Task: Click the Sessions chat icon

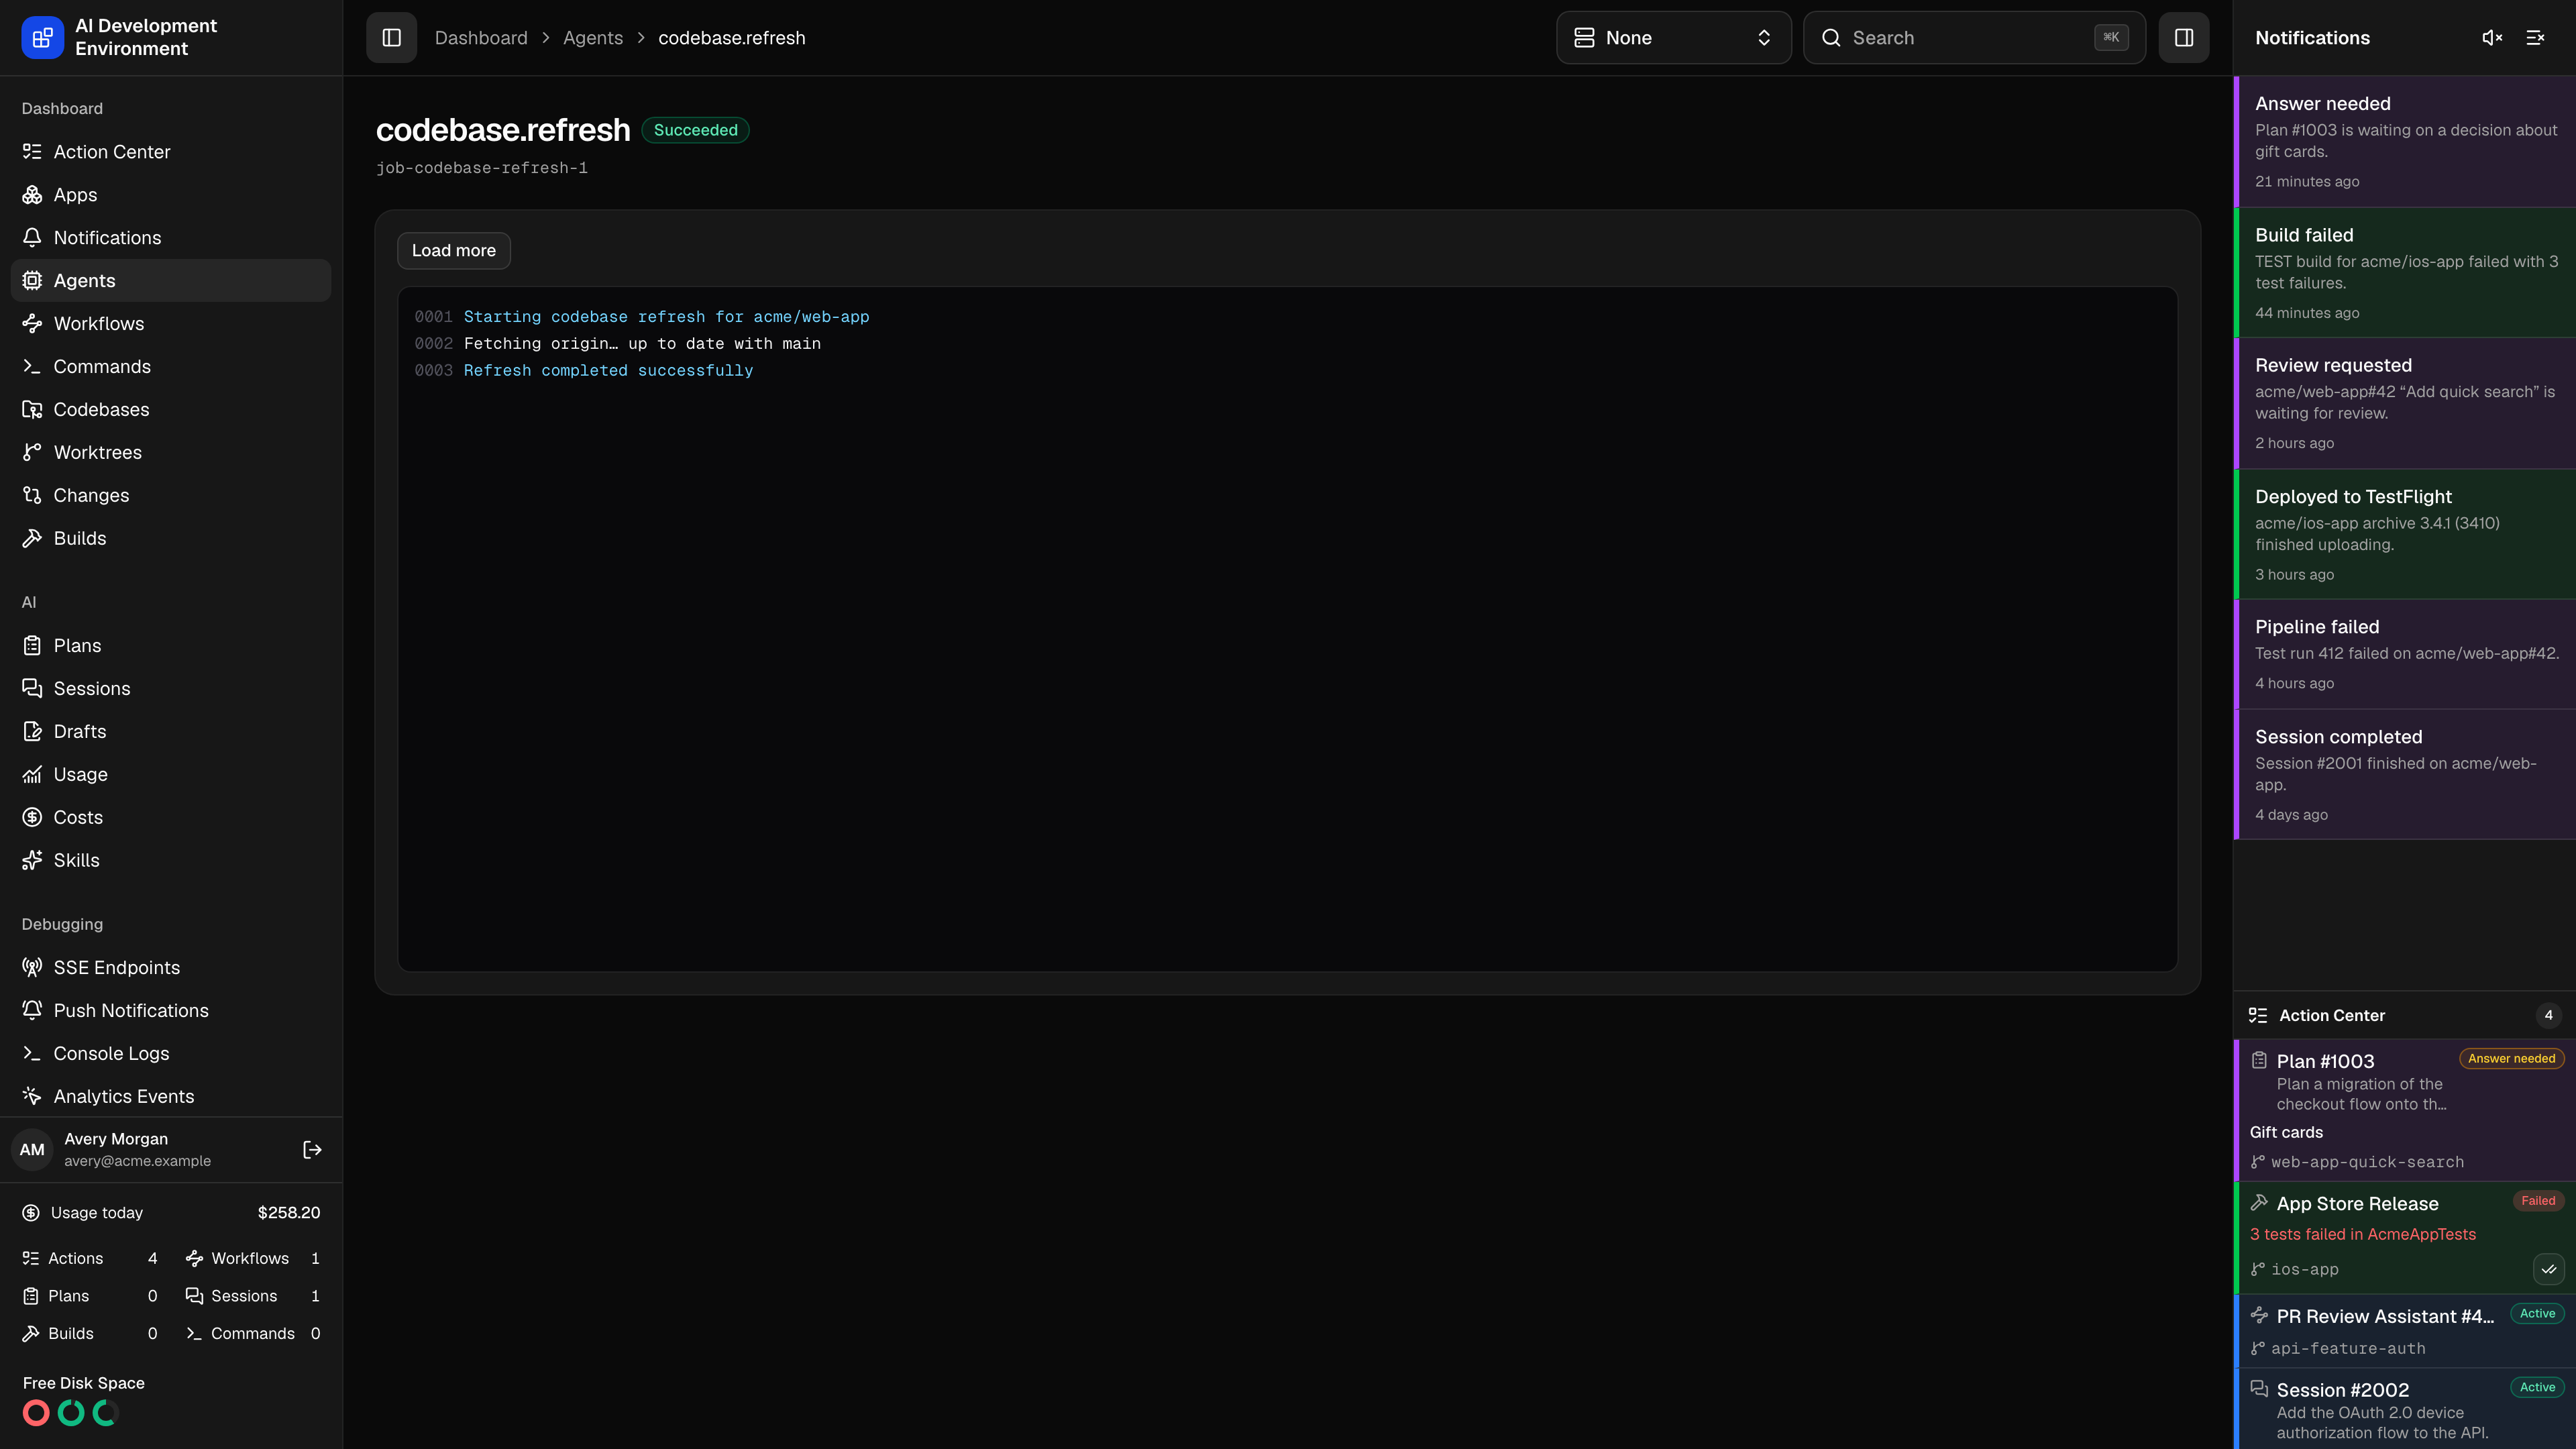Action: coord(32,689)
